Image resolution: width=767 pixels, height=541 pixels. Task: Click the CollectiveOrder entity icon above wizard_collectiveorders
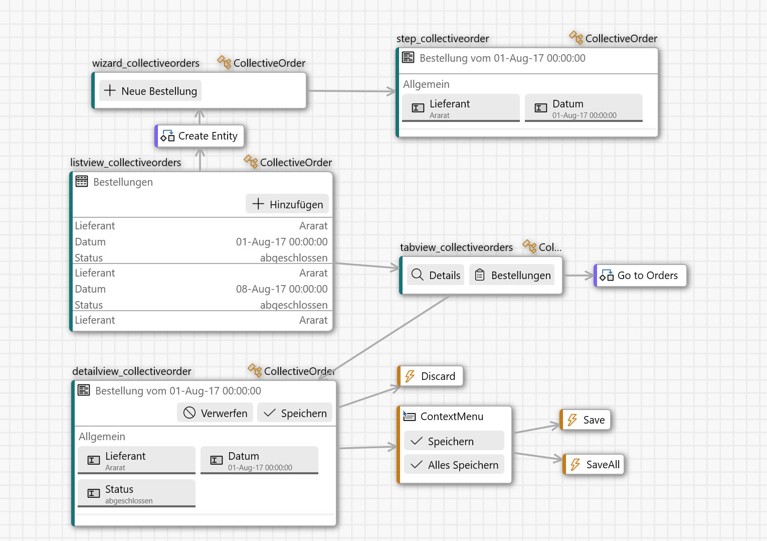tap(224, 63)
